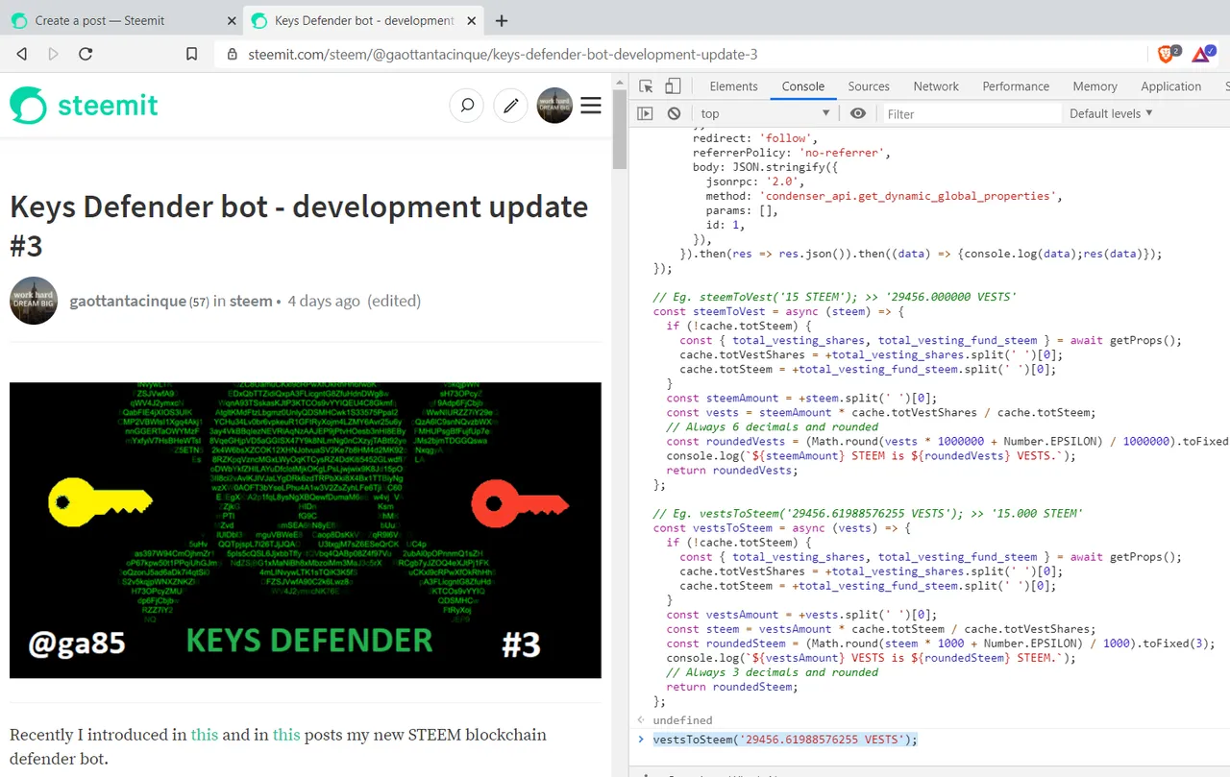Clear the console with the clear icon

point(674,113)
